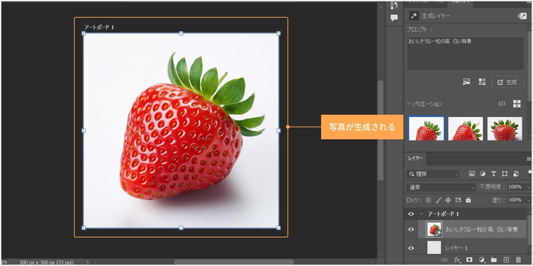The height and width of the screenshot is (266, 533).
Task: Click the 塗り 100% value field
Action: point(515,200)
